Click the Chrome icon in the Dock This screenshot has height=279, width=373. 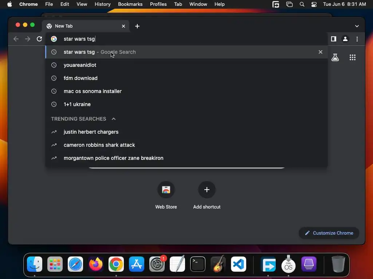pos(116,264)
